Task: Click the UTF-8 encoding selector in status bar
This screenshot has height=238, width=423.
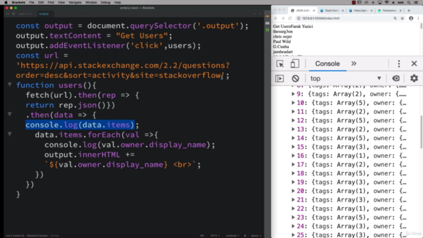Action: [215, 235]
